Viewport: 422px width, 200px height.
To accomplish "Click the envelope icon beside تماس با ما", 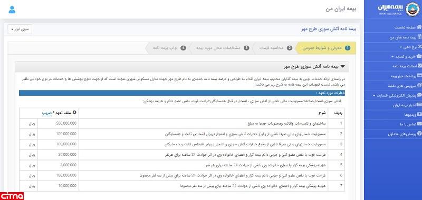I will pyautogui.click(x=419, y=124).
